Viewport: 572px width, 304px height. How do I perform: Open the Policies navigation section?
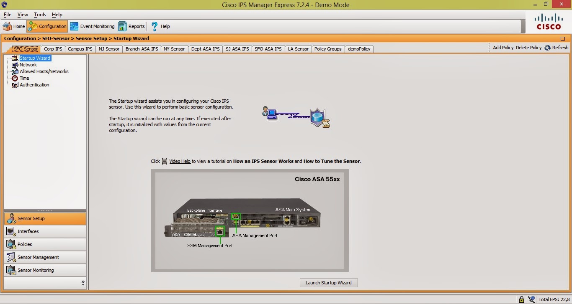point(45,244)
